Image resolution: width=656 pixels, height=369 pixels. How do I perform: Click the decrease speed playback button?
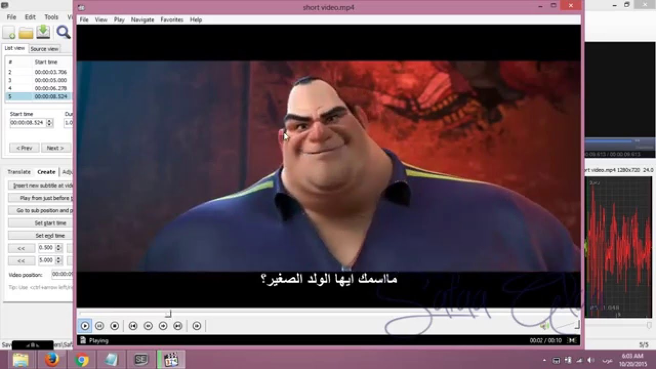click(148, 325)
